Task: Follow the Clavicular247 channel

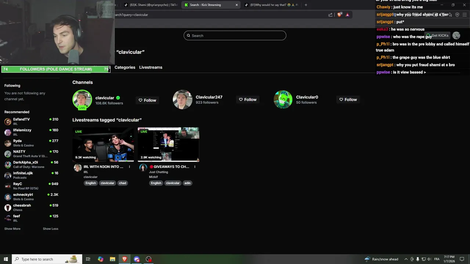Action: click(x=247, y=99)
